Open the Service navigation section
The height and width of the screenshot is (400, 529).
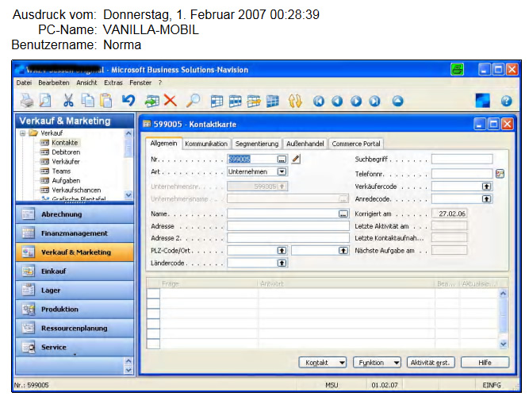[x=75, y=347]
